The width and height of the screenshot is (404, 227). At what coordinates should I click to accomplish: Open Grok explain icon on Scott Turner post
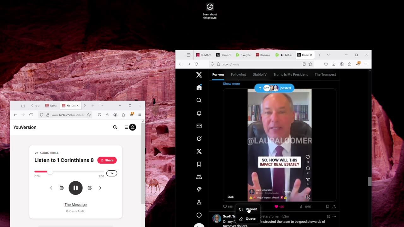point(328,216)
